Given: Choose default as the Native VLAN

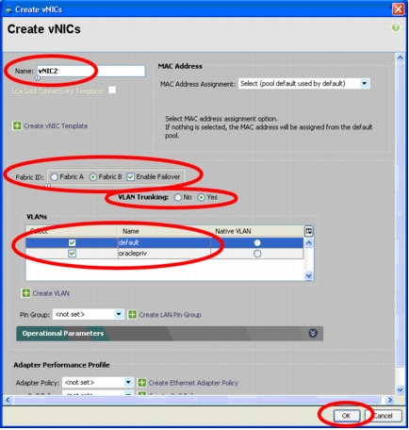Looking at the screenshot, I should (x=257, y=242).
